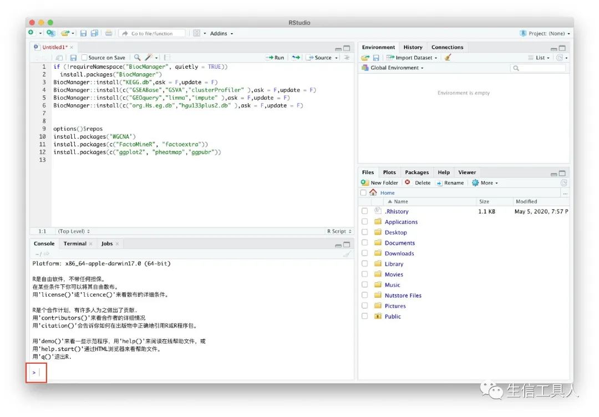599x417 pixels.
Task: Click the Source button
Action: [319, 58]
